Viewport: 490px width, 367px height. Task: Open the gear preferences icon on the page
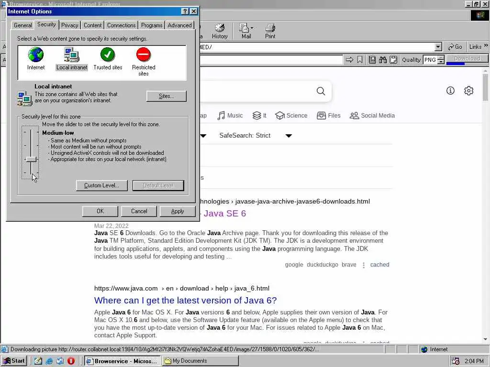[469, 90]
